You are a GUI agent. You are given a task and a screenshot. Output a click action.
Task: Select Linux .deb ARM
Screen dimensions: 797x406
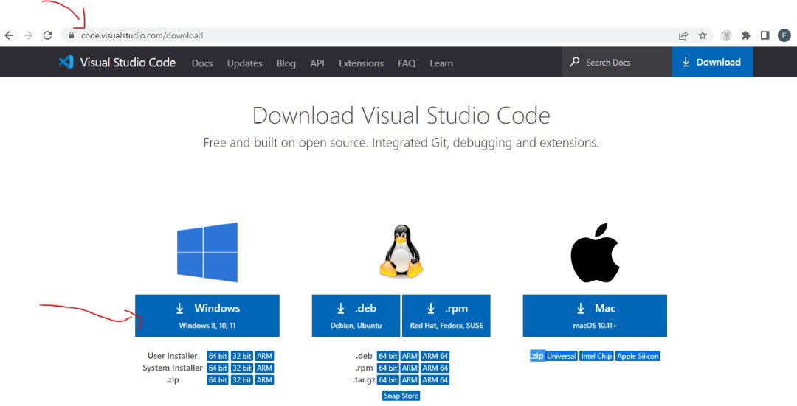[410, 357]
